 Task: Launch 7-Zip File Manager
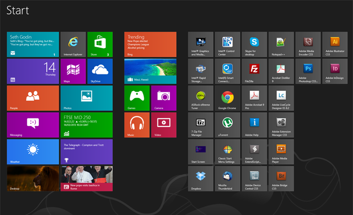pos(201,125)
